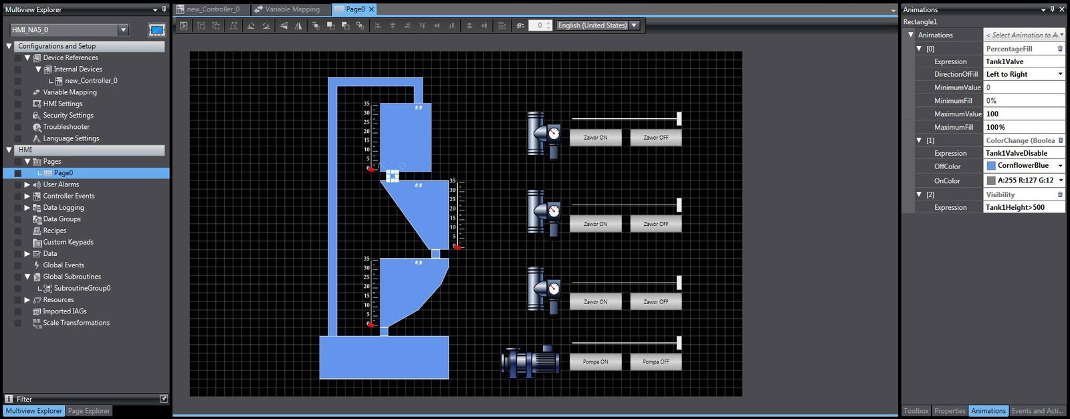1070x419 pixels.
Task: Select HMI Settings in the tree
Action: pyautogui.click(x=63, y=104)
